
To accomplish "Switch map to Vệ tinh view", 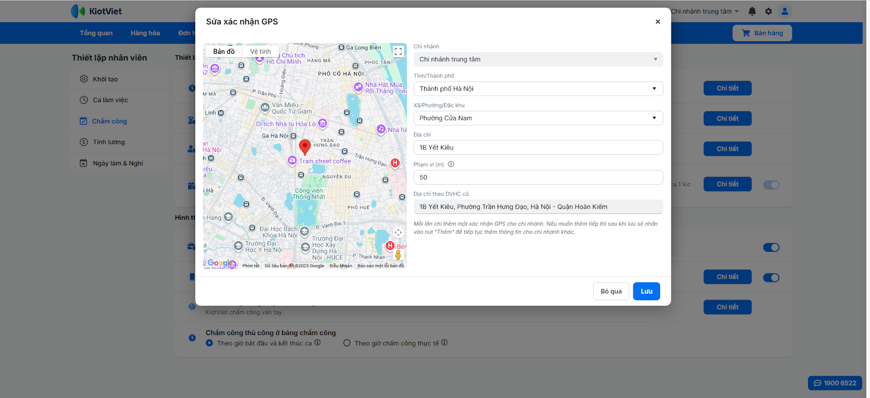I will [260, 52].
